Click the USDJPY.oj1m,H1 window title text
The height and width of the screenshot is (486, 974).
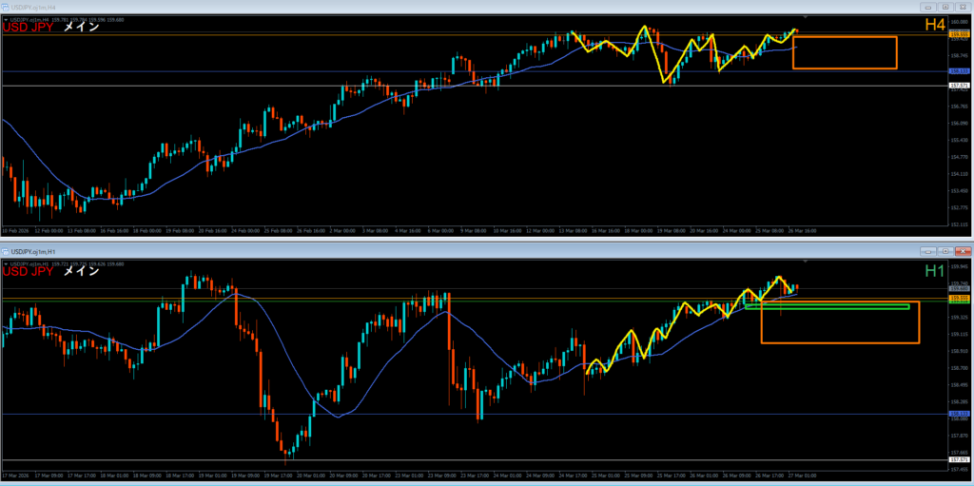32,251
